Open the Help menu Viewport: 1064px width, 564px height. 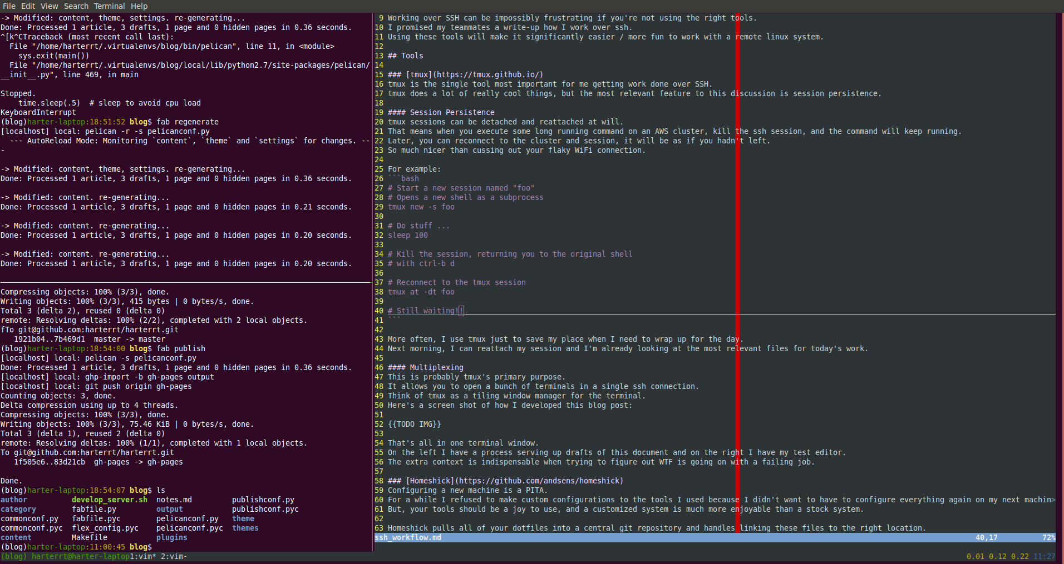pyautogui.click(x=139, y=6)
